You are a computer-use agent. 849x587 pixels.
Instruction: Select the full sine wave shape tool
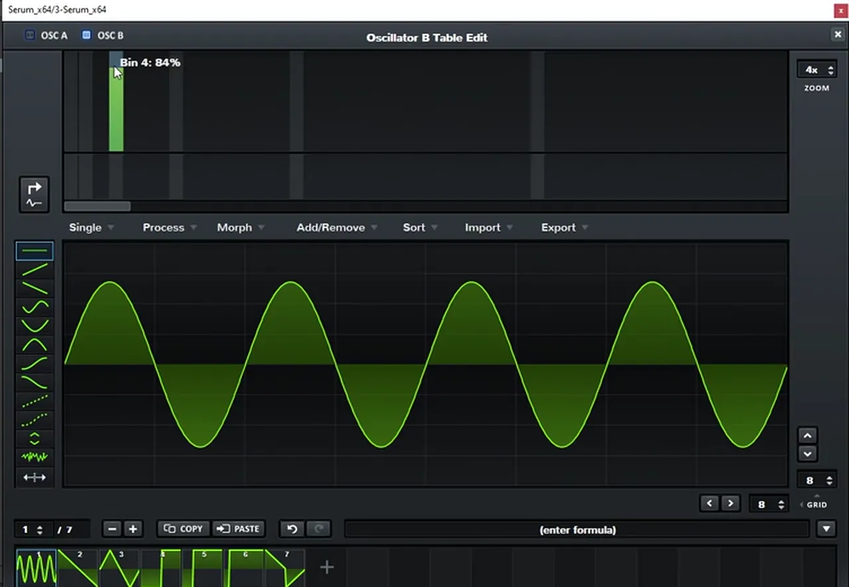34,307
